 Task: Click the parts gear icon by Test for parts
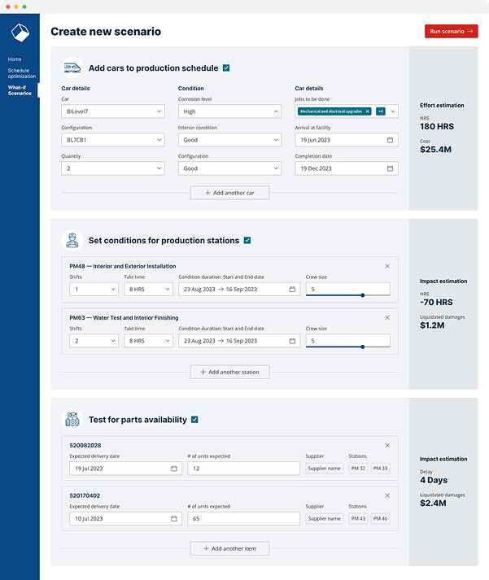coord(72,420)
